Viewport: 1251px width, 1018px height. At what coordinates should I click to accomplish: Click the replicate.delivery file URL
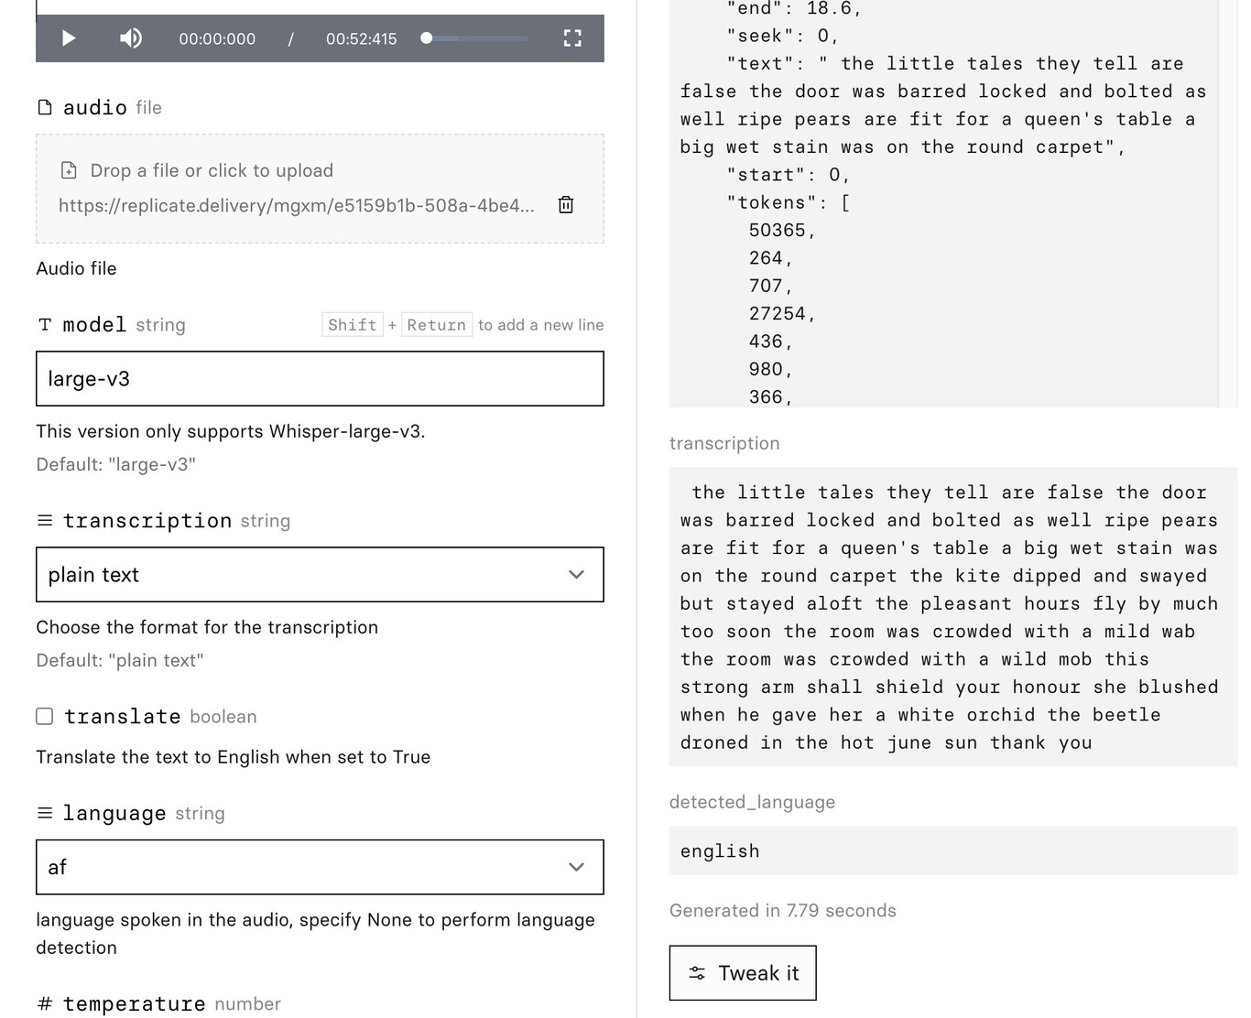295,205
